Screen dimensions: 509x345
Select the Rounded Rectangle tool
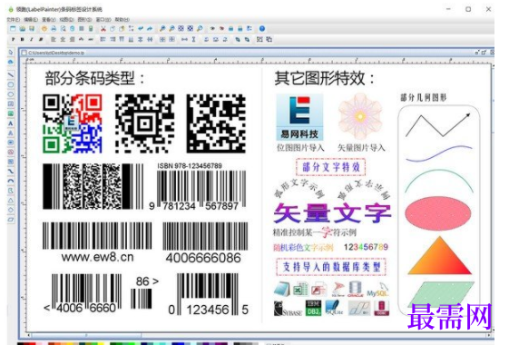(11, 84)
